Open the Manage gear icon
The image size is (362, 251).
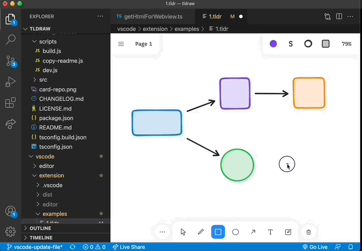tap(11, 231)
